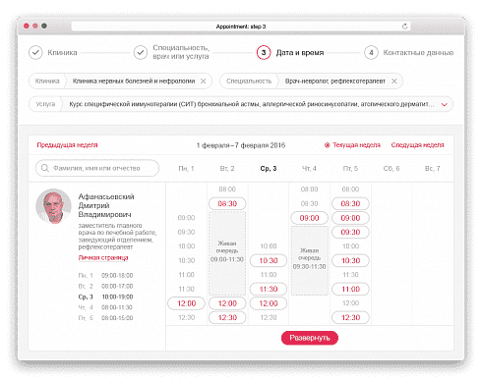Open Предыдущая неделя link
Viewport: 482px width, 378px height.
(x=67, y=145)
